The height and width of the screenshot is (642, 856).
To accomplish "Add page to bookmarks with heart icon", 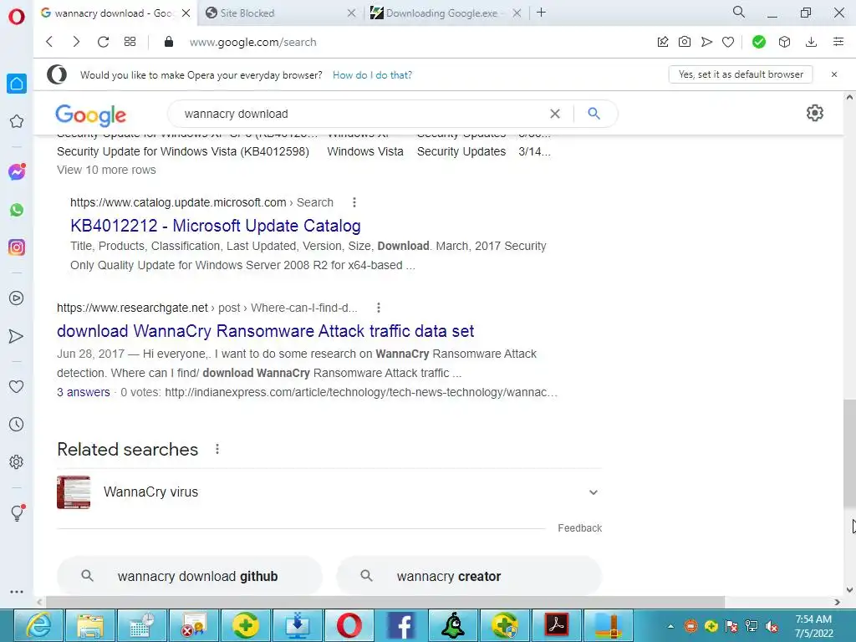I will pos(728,42).
